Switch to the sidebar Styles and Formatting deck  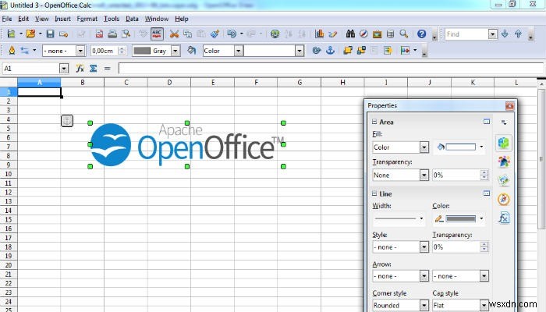coord(504,161)
